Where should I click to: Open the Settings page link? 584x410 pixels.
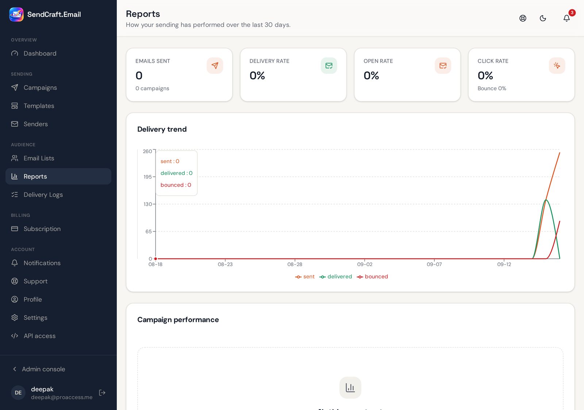coord(58,317)
